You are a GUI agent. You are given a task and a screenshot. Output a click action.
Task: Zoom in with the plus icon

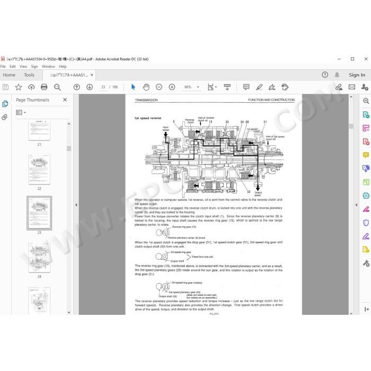(172, 87)
